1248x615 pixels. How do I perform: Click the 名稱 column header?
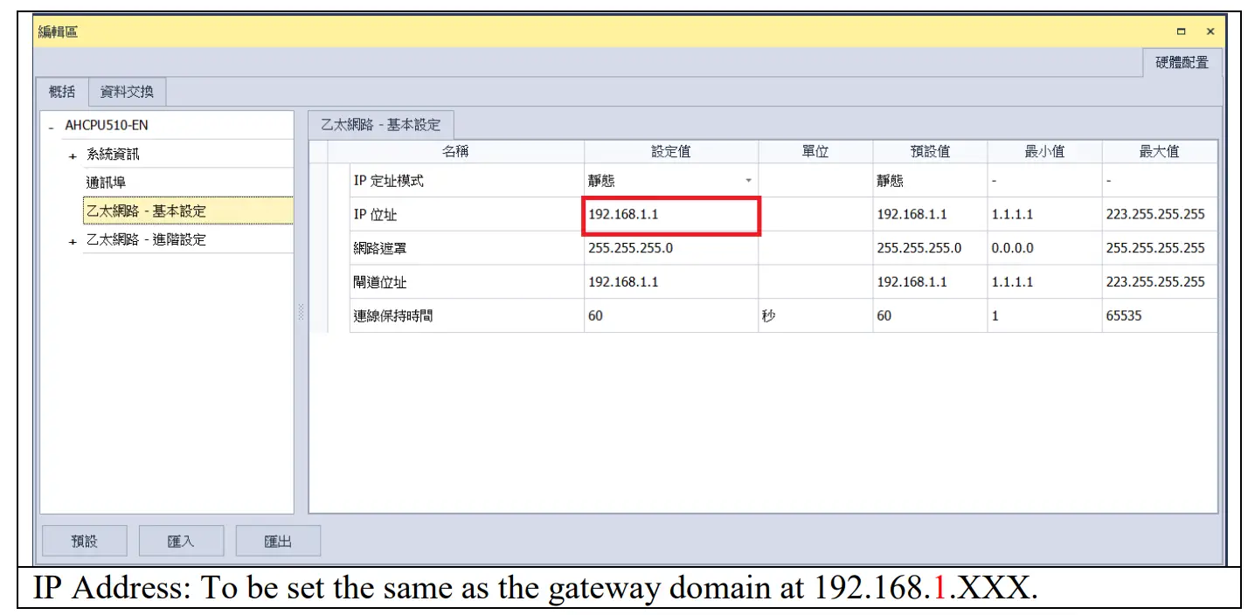455,152
